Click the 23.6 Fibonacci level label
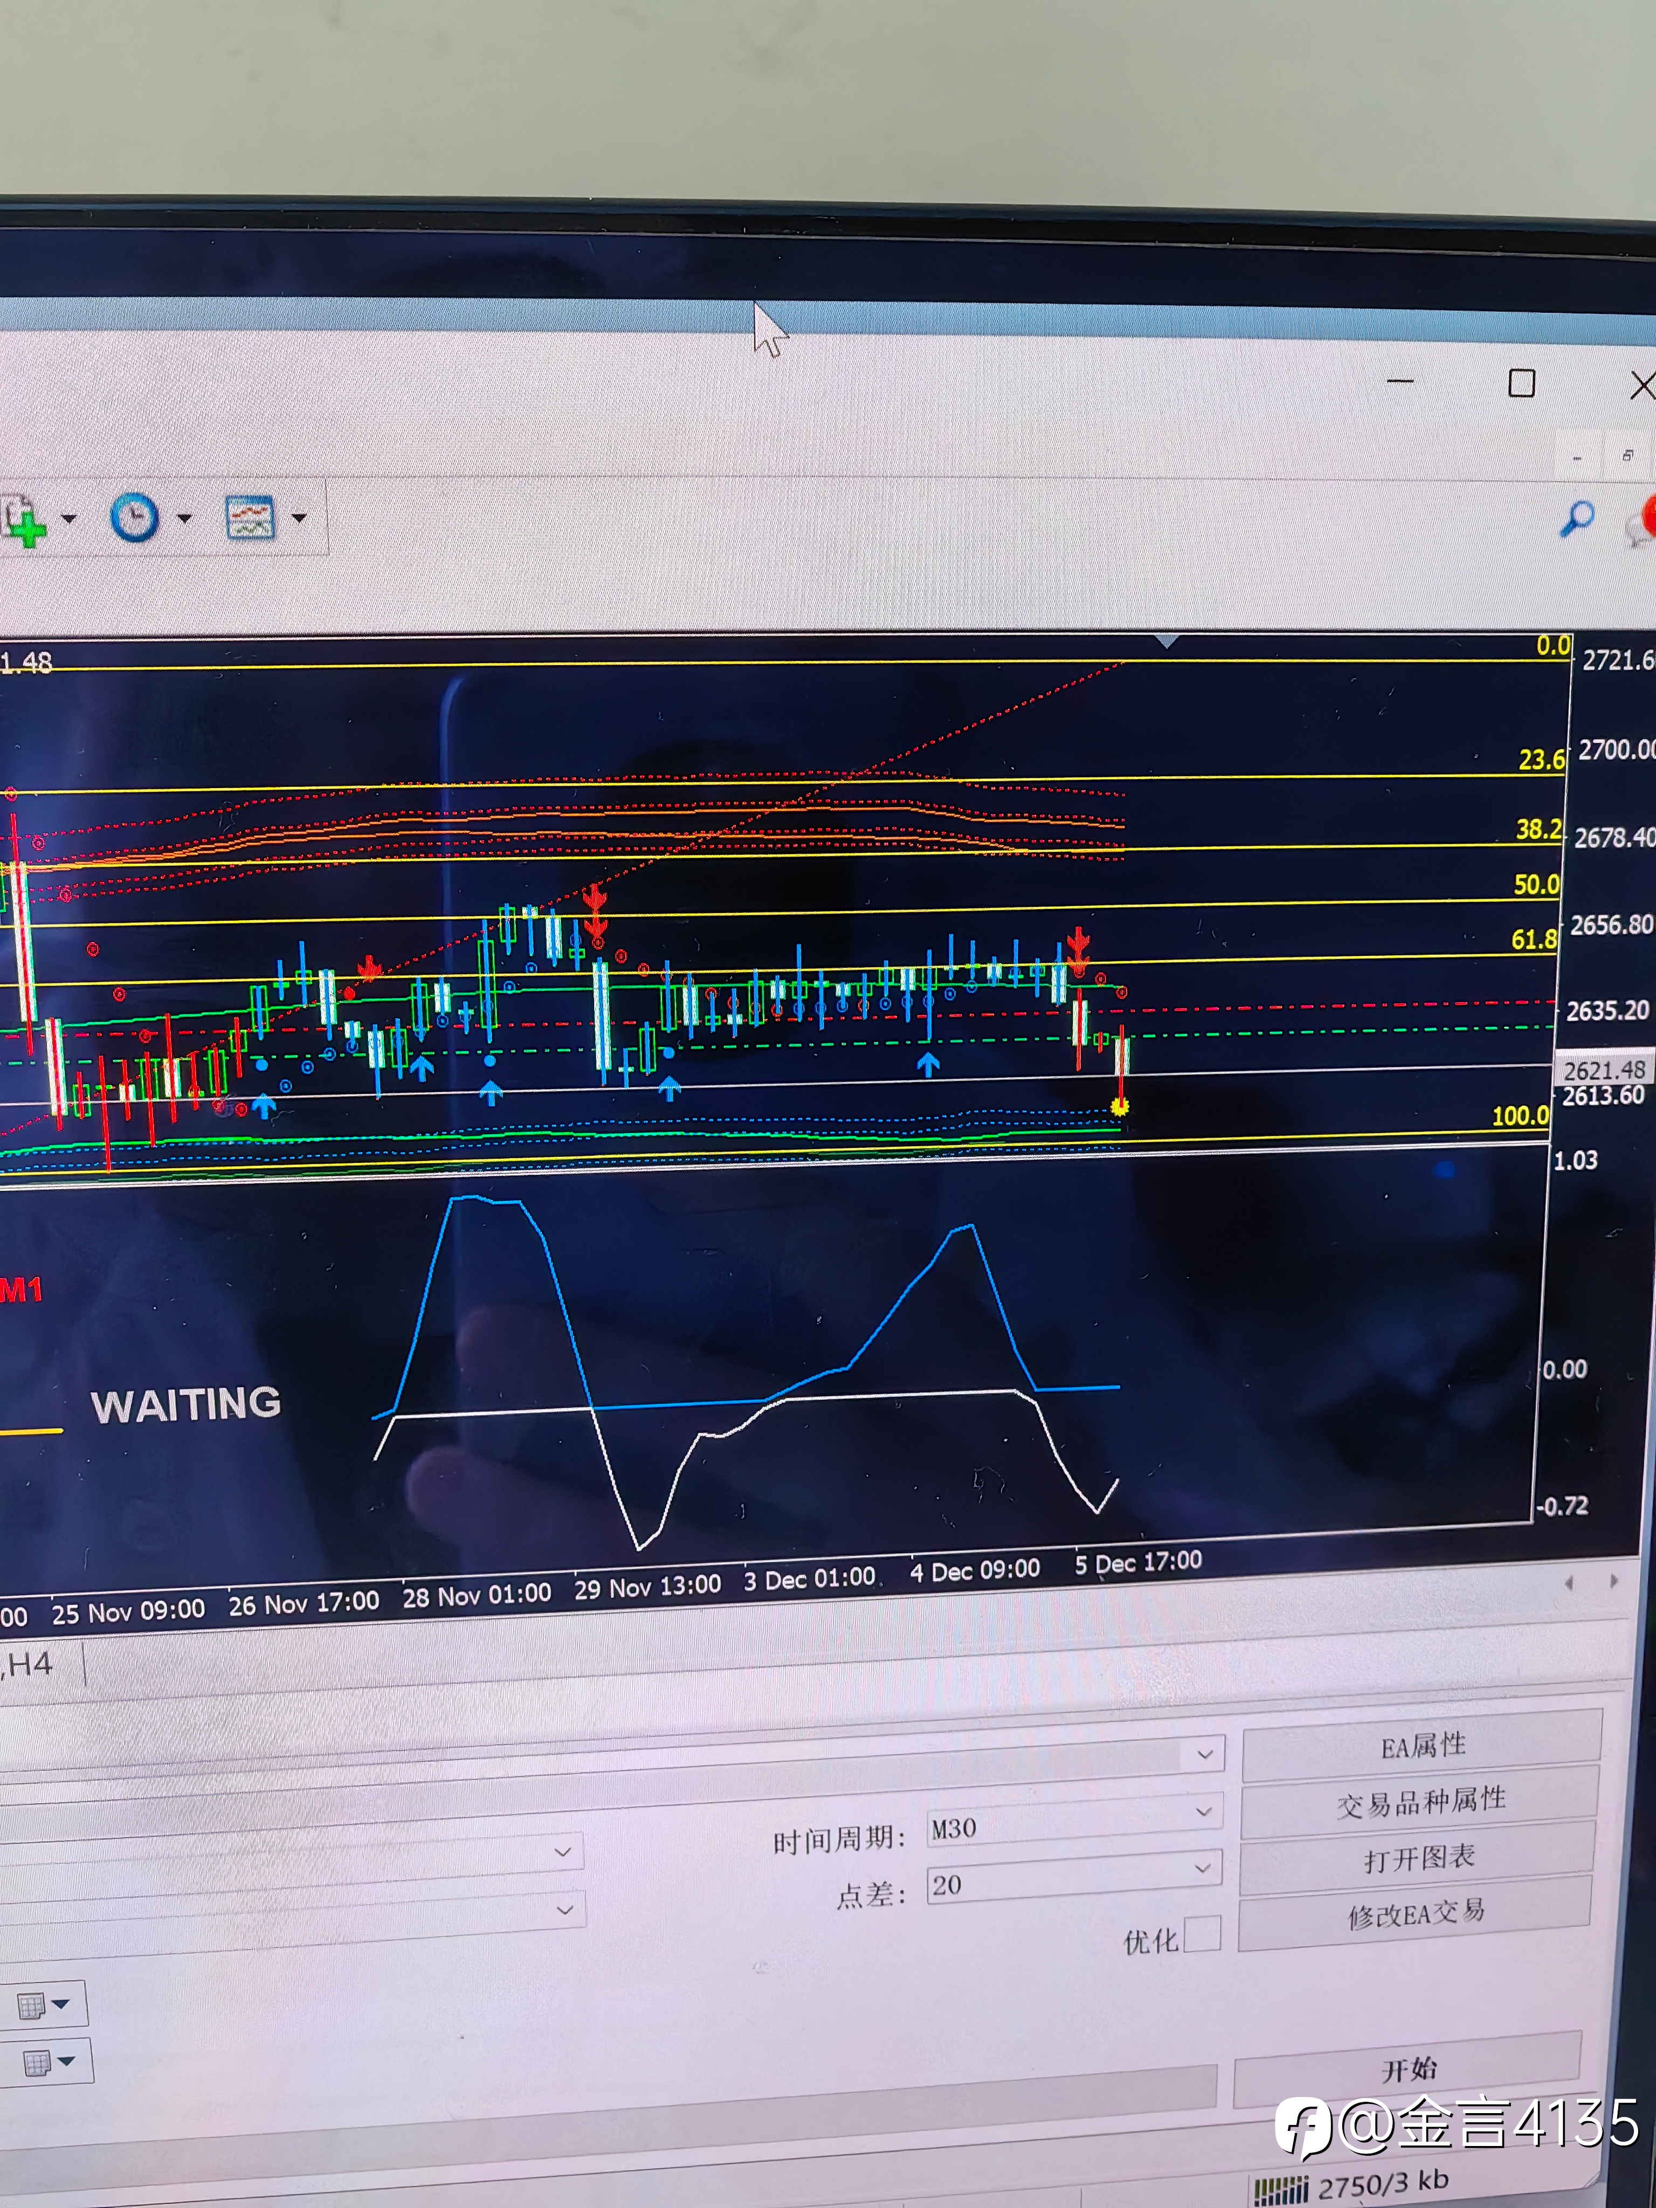This screenshot has width=1656, height=2208. pyautogui.click(x=1541, y=760)
